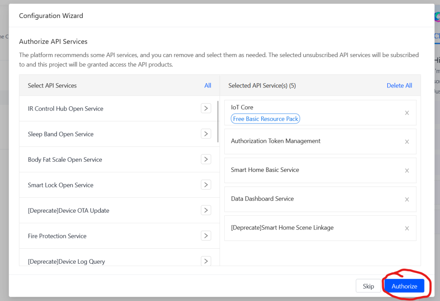Remove Deprecate Smart Home Scene Linkage
The image size is (440, 301).
point(407,228)
